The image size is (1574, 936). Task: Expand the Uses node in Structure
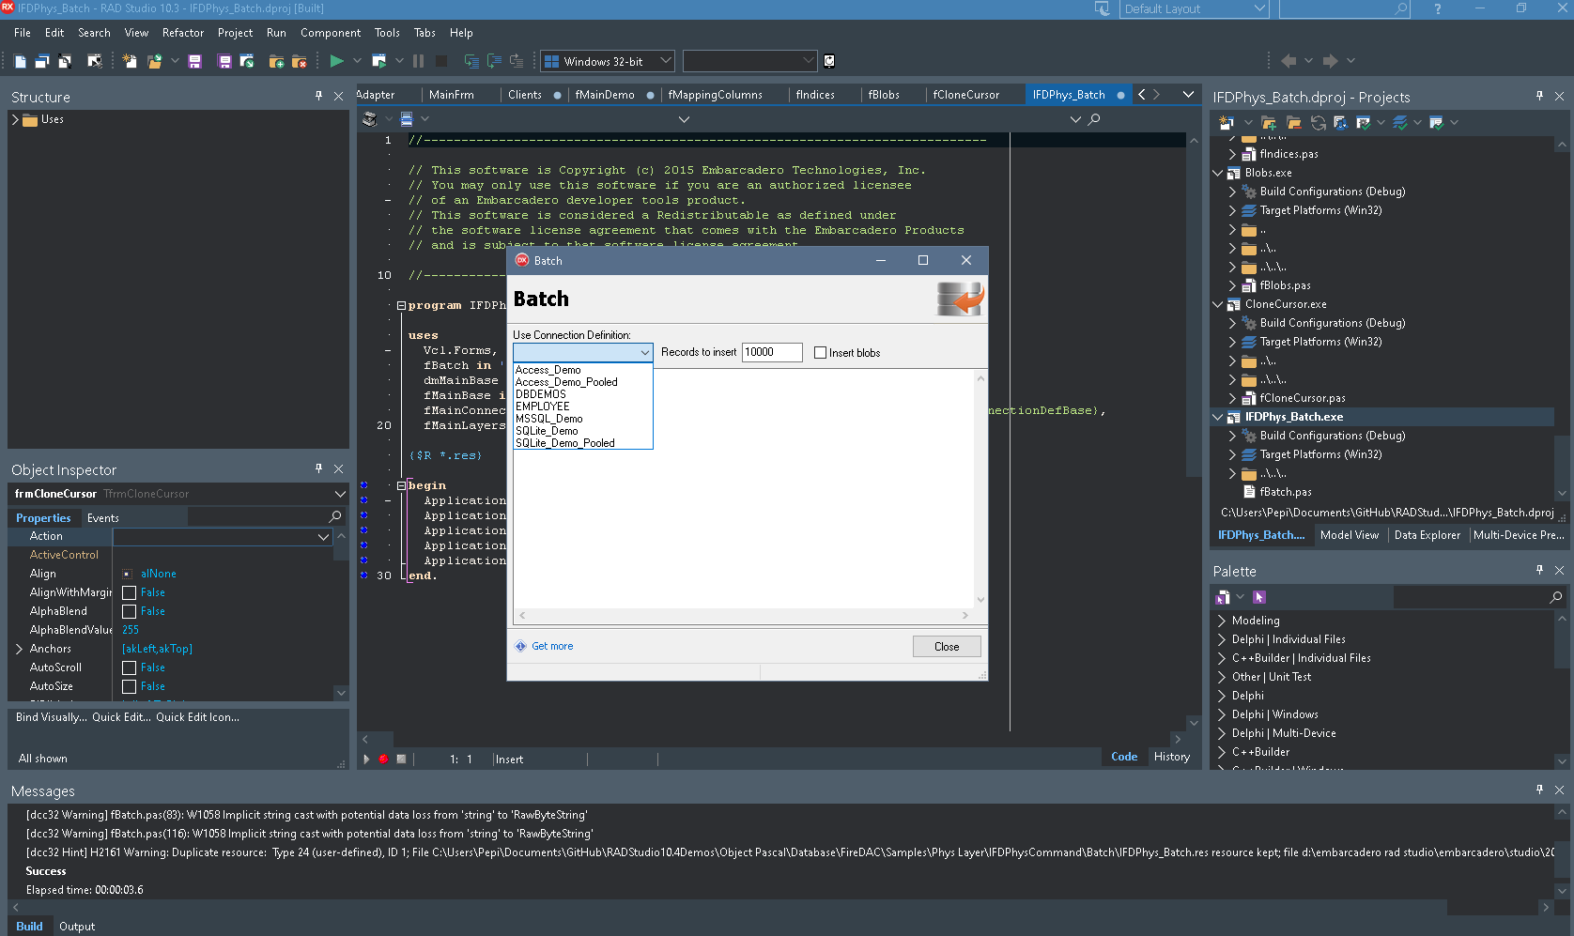(15, 119)
